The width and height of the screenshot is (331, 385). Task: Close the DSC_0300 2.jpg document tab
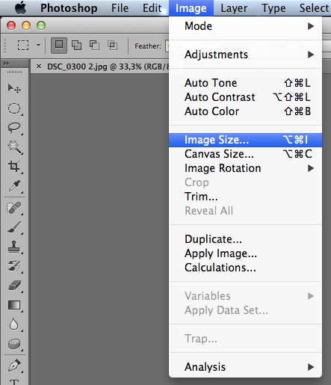pyautogui.click(x=39, y=67)
